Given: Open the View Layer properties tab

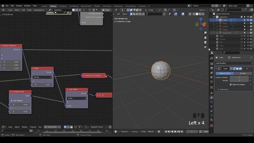Looking at the screenshot, I should 212,73.
